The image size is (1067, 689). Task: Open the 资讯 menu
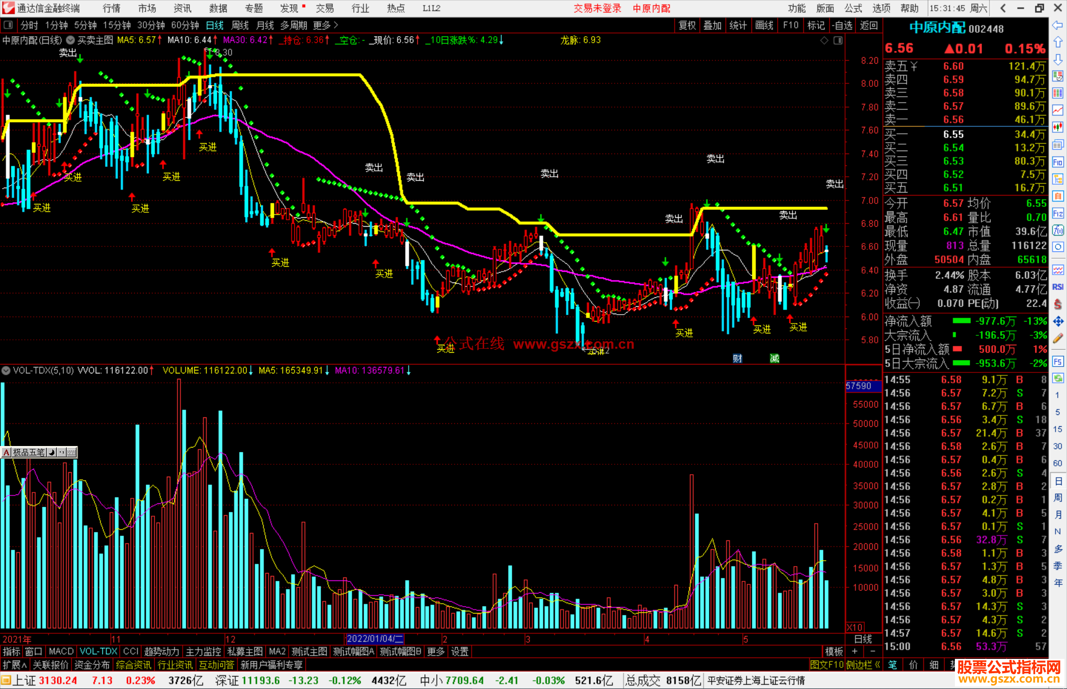coord(182,8)
